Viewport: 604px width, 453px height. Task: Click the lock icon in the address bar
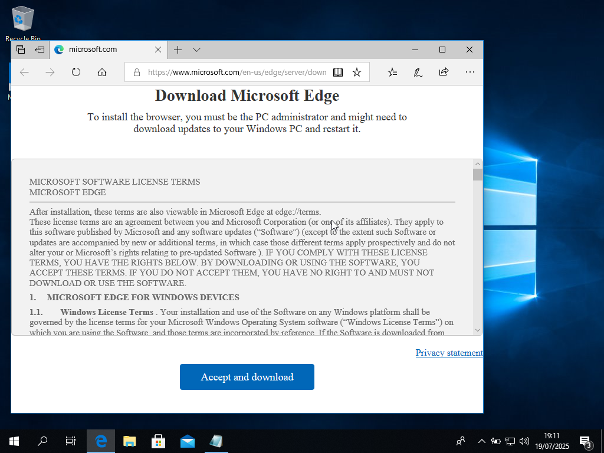(x=136, y=72)
